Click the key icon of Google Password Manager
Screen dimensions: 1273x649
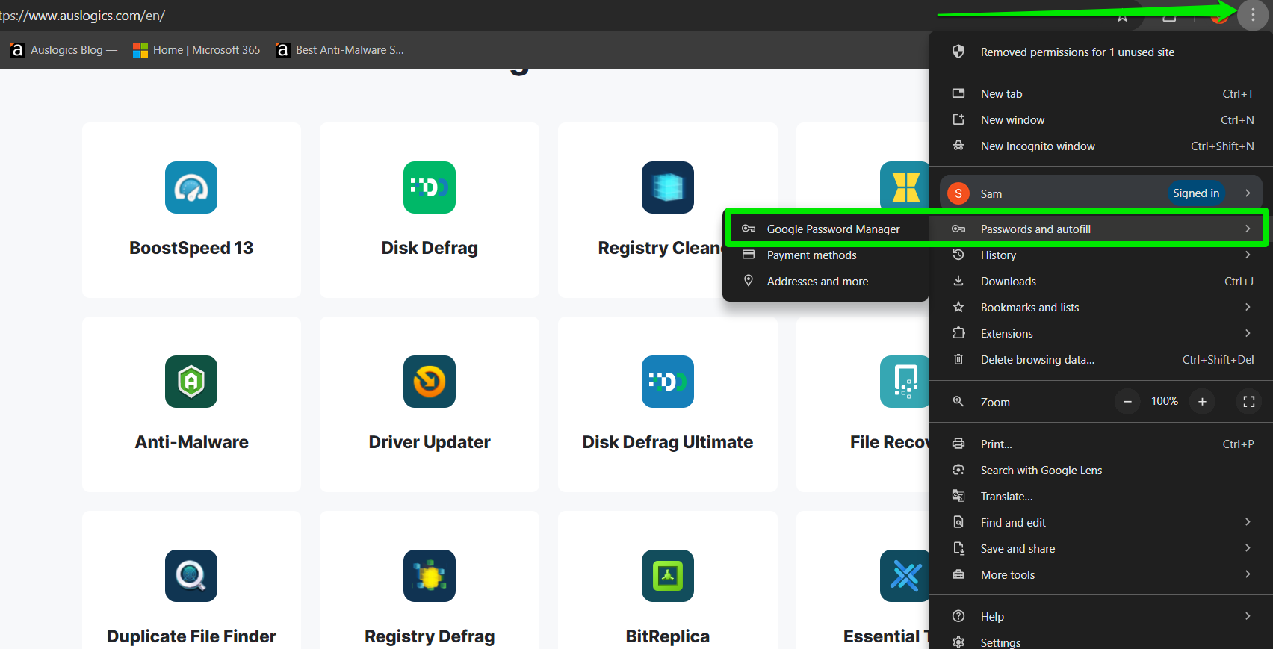[749, 229]
